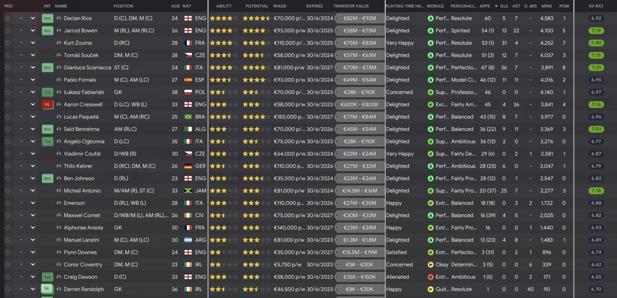Open the pick dropdown for Tomáš Souček
Screen dimensions: 617x298
[x=33, y=55]
